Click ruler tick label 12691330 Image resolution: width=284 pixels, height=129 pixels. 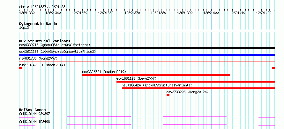27,13
